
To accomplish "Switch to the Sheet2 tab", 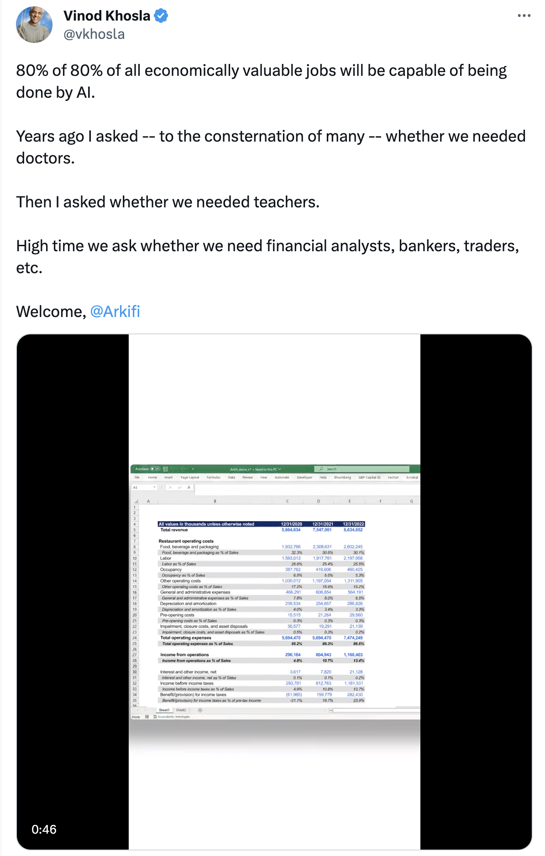I will coord(181,710).
